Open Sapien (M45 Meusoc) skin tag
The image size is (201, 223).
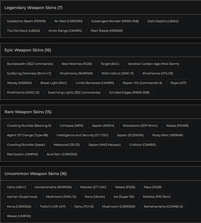click(104, 145)
